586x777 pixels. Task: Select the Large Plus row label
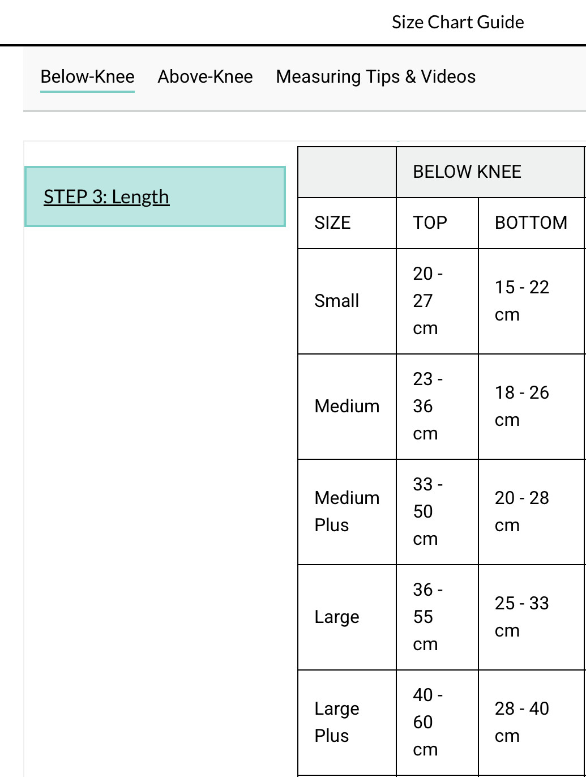point(337,722)
